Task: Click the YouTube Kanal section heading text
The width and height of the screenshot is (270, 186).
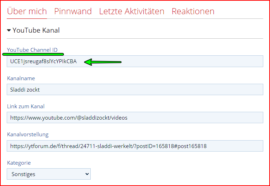Action: tap(36, 31)
